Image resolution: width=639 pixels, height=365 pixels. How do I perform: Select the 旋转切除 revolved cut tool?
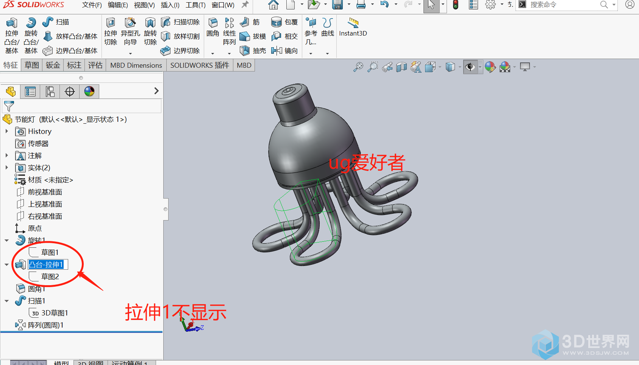pyautogui.click(x=150, y=32)
